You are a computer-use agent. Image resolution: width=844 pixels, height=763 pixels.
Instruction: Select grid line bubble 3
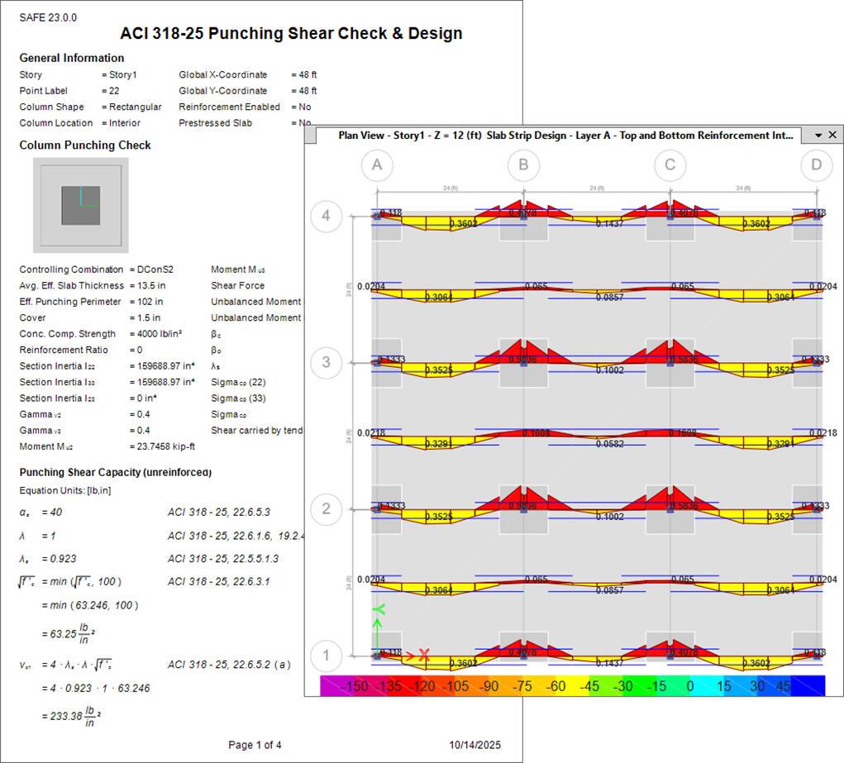point(326,362)
